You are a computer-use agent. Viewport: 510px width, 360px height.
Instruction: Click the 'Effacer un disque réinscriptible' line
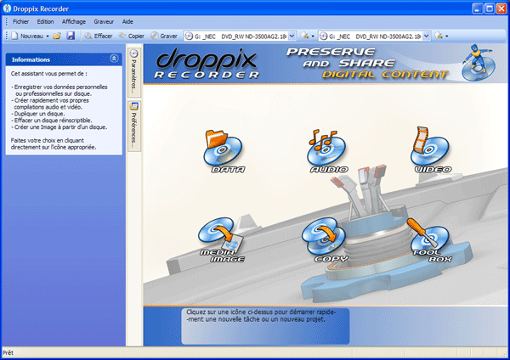pyautogui.click(x=52, y=121)
